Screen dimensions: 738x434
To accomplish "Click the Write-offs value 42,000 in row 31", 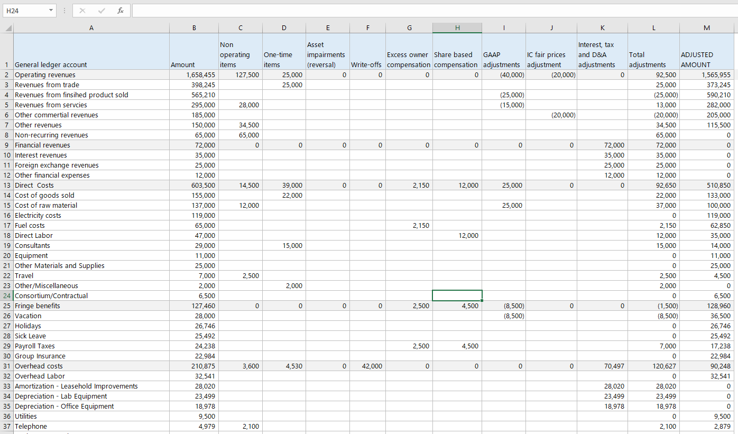I will click(367, 366).
